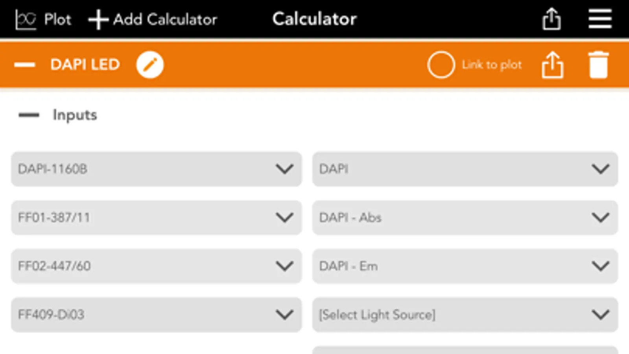This screenshot has height=354, width=629.
Task: Open the DAPI fluorophore dropdown
Action: click(465, 169)
